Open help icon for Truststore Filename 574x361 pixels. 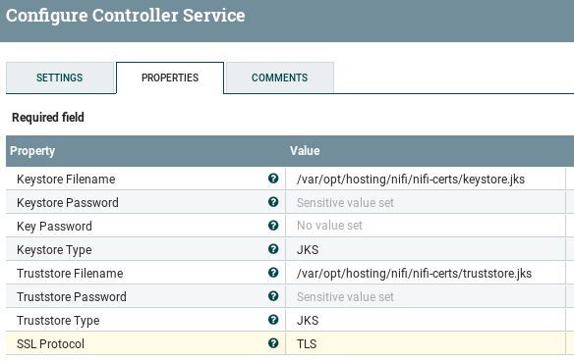(273, 273)
